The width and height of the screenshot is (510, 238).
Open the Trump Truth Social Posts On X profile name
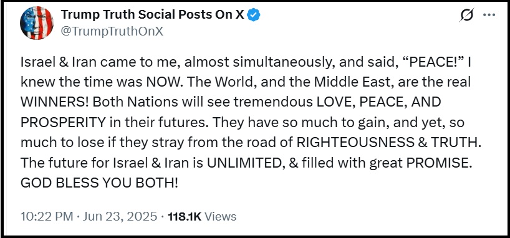tap(153, 14)
